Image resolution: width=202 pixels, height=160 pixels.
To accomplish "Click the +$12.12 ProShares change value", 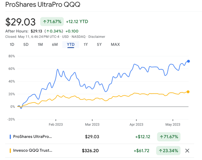I will pyautogui.click(x=143, y=137).
